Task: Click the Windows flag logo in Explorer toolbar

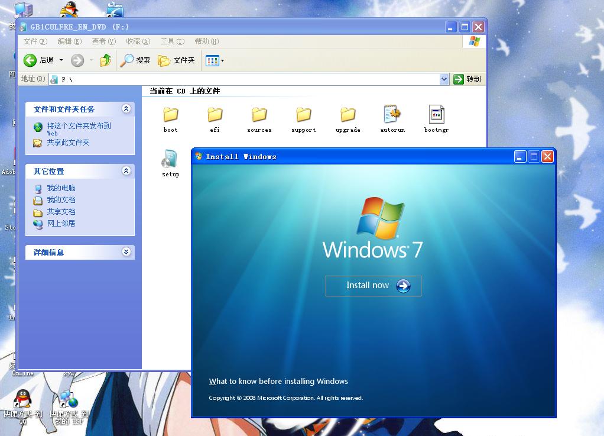Action: [x=475, y=41]
